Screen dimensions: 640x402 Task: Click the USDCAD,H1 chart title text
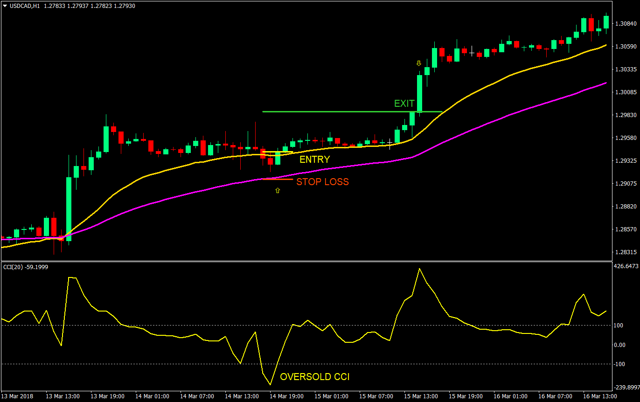click(24, 6)
